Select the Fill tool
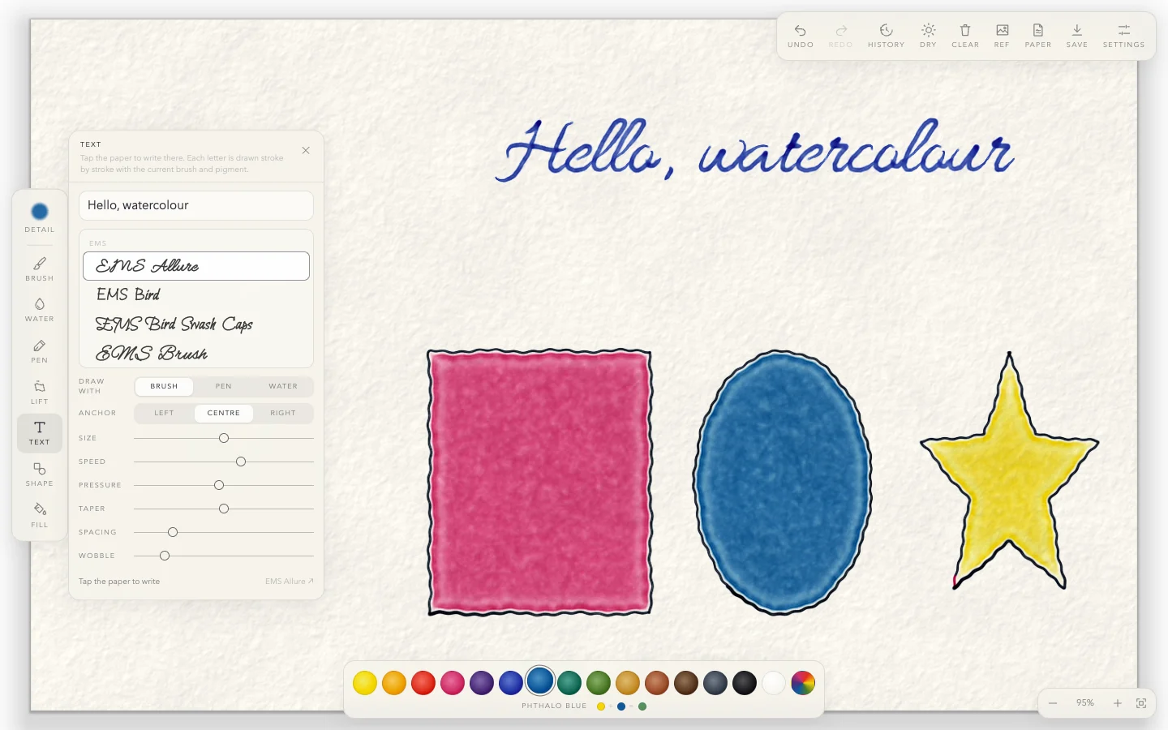This screenshot has height=730, width=1168. (x=39, y=516)
